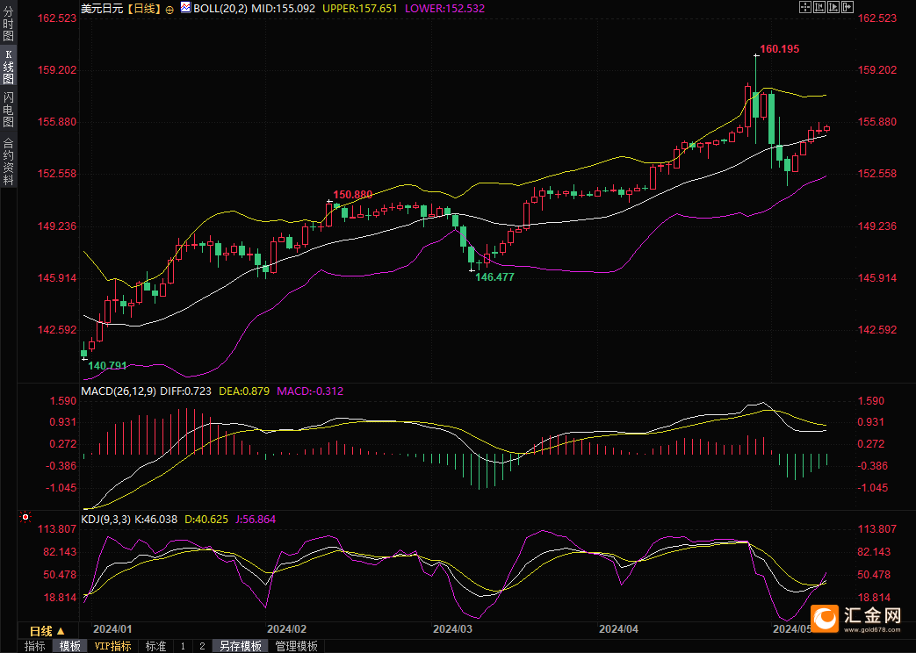
Task: Click the MACD:-0.312 value
Action: [310, 391]
